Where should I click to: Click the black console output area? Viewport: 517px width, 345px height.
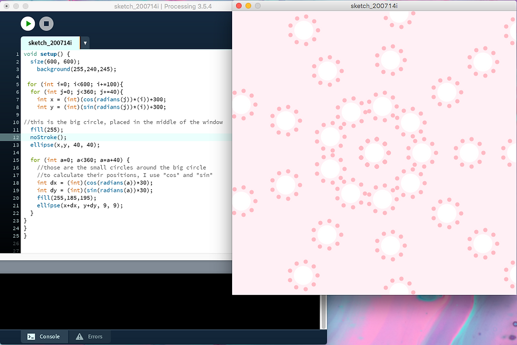(x=160, y=301)
